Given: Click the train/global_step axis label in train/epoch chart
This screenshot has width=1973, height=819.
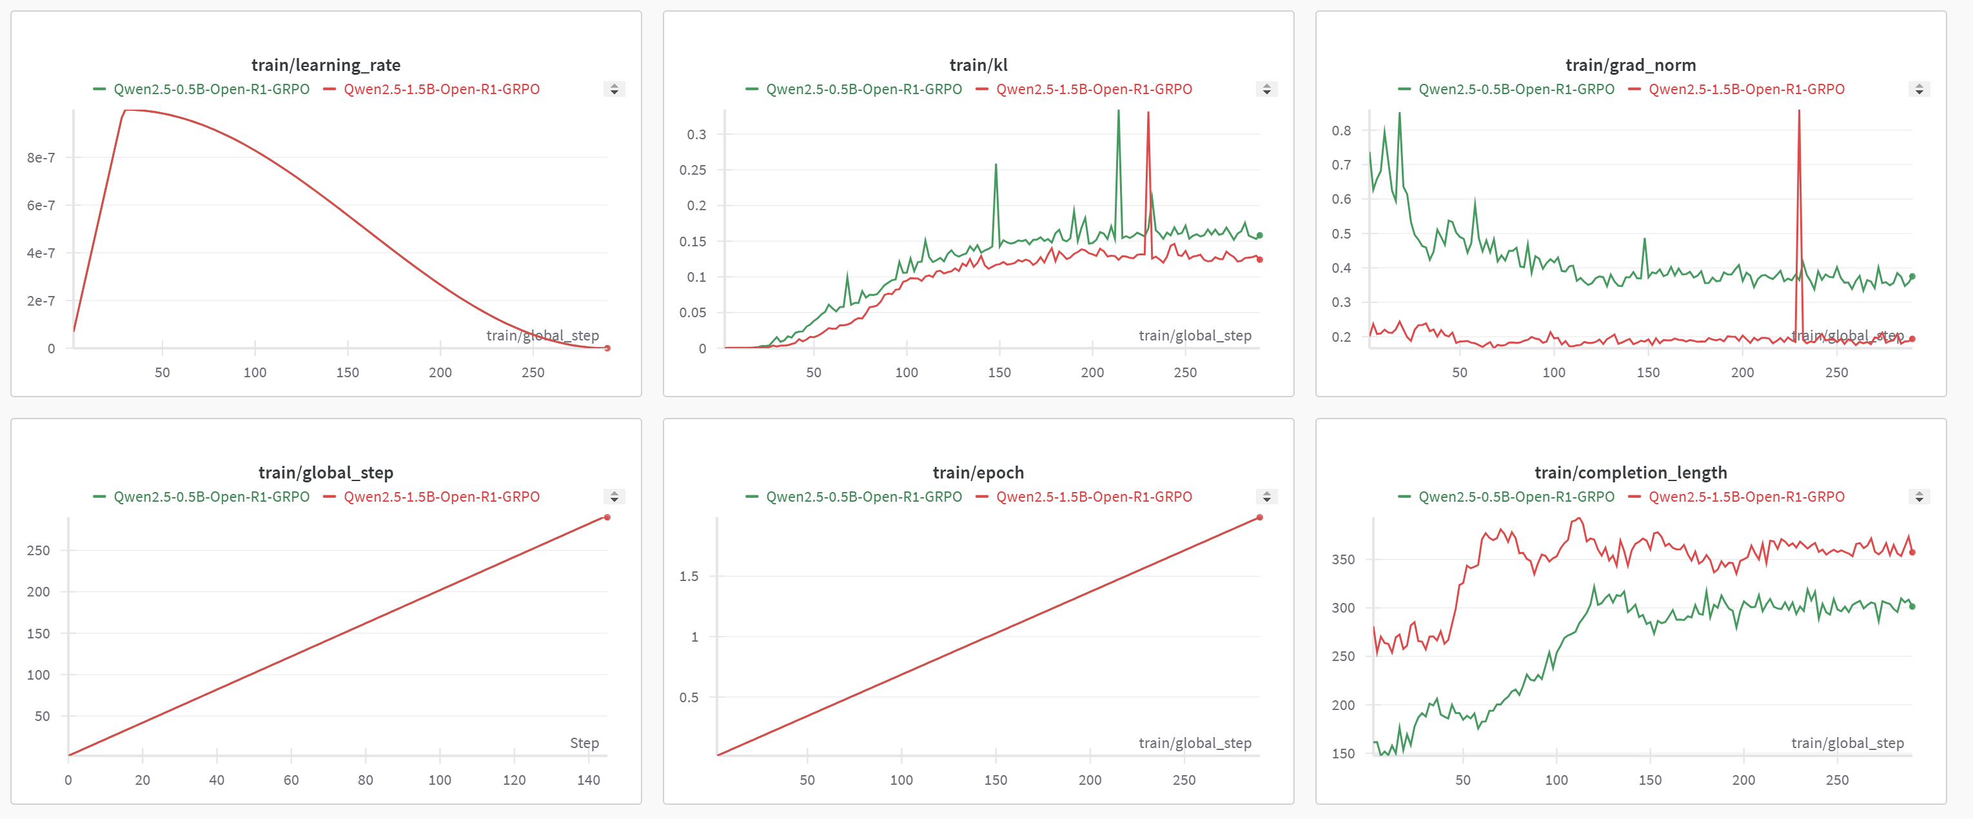Looking at the screenshot, I should pyautogui.click(x=1195, y=743).
